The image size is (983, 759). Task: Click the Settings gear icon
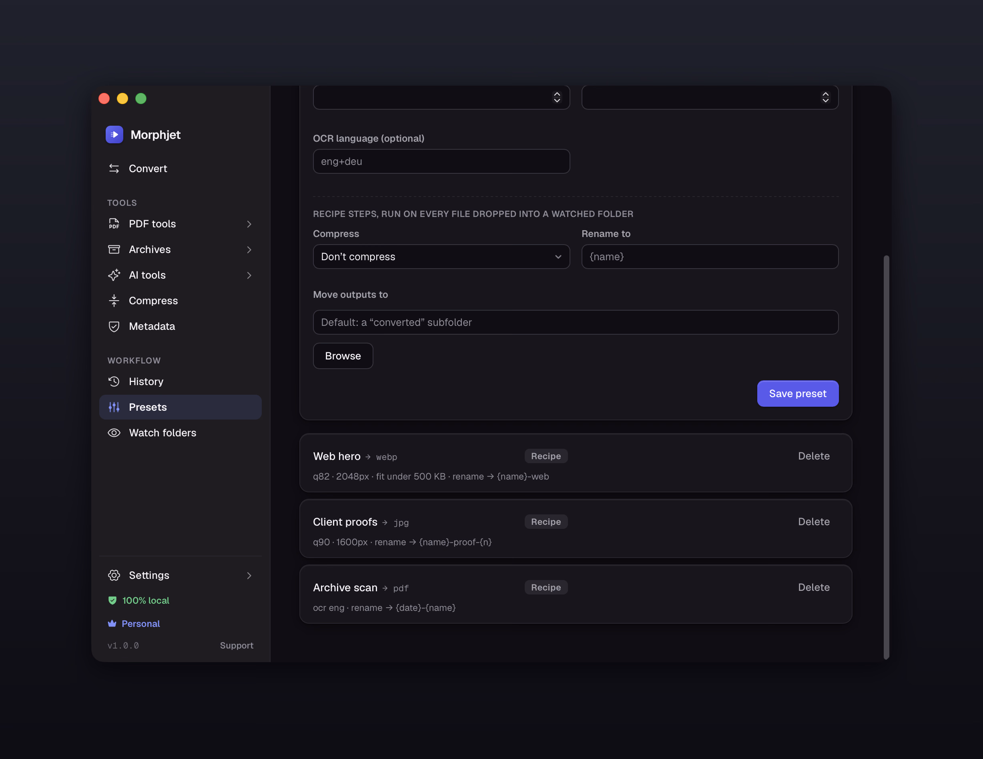click(114, 575)
